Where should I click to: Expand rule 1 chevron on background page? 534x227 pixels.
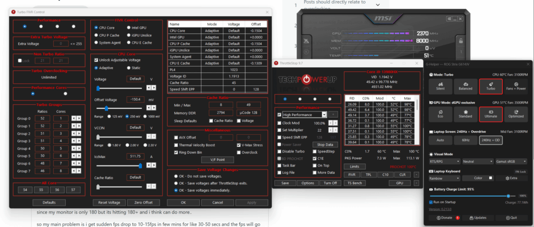378,5
